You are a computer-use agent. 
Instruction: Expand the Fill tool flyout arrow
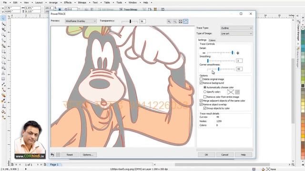(5, 114)
